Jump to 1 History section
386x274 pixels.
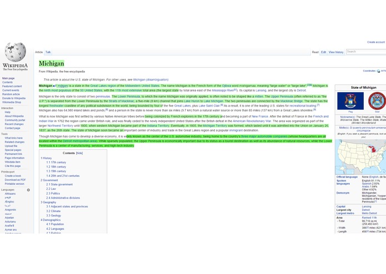coord(46,158)
